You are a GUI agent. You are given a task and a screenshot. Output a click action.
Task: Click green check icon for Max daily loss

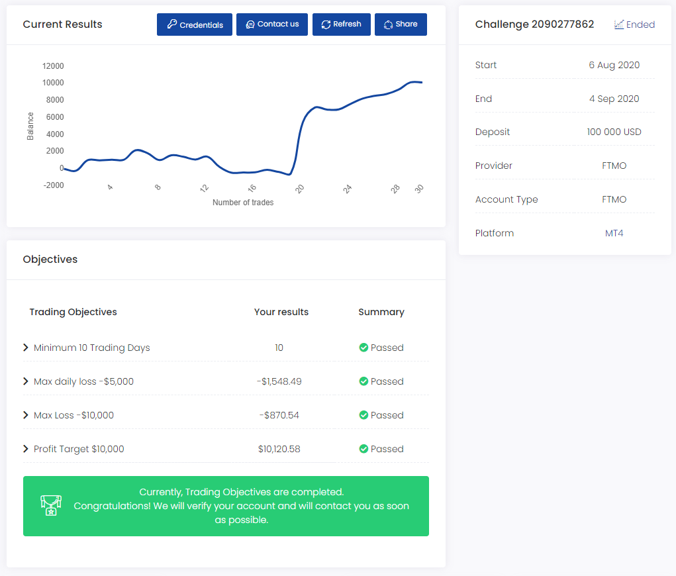363,381
